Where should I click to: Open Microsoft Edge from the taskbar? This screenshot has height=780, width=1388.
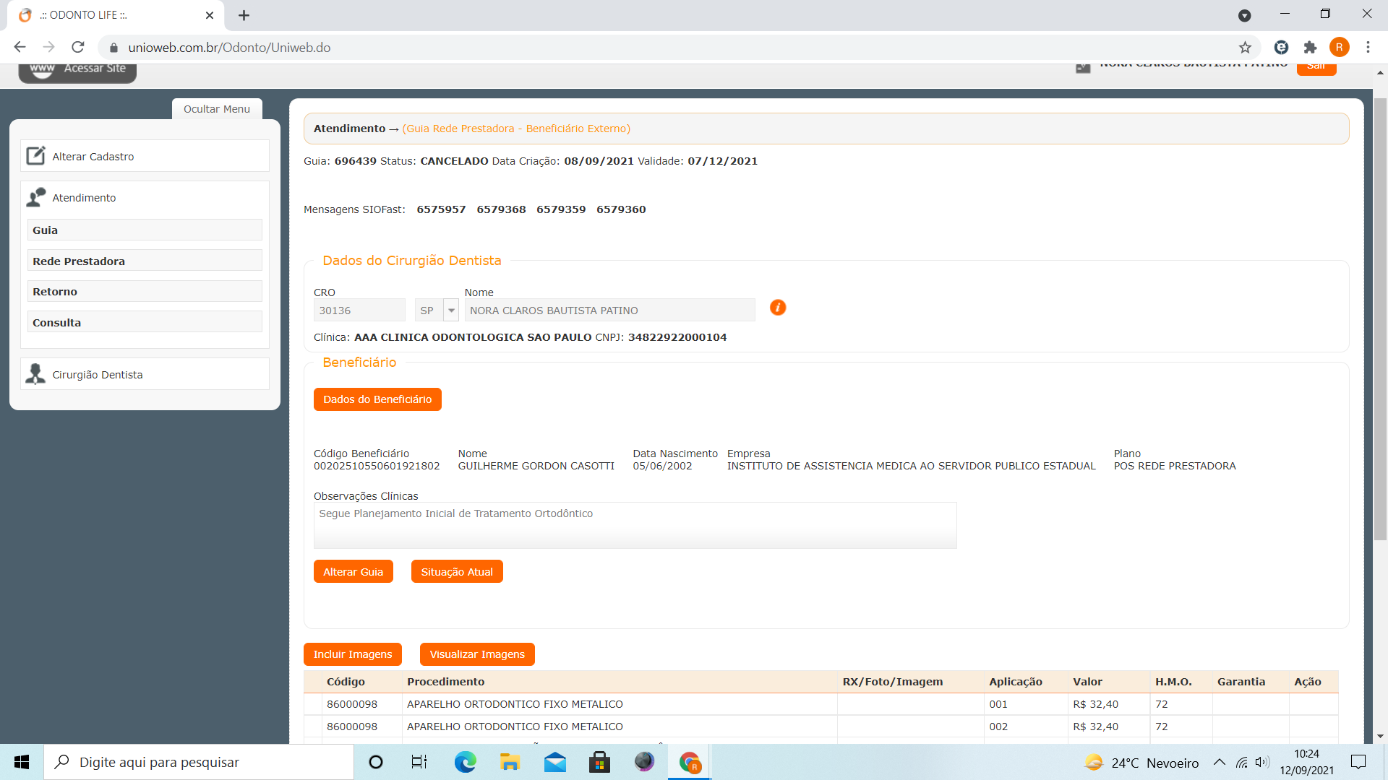pos(465,762)
